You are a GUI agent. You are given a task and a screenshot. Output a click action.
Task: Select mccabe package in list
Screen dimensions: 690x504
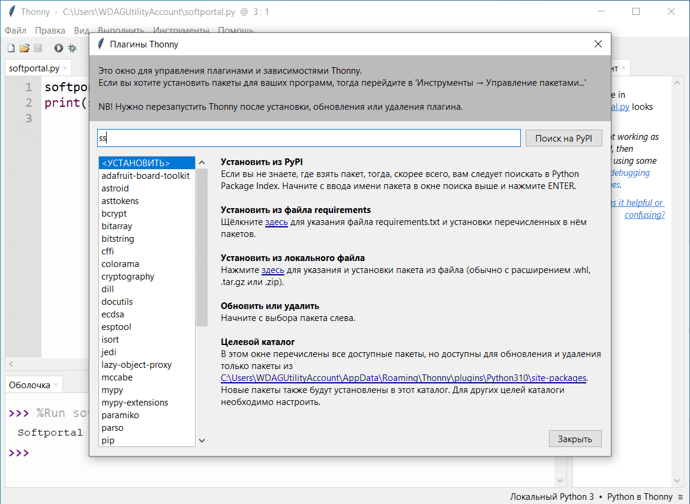[x=147, y=377]
